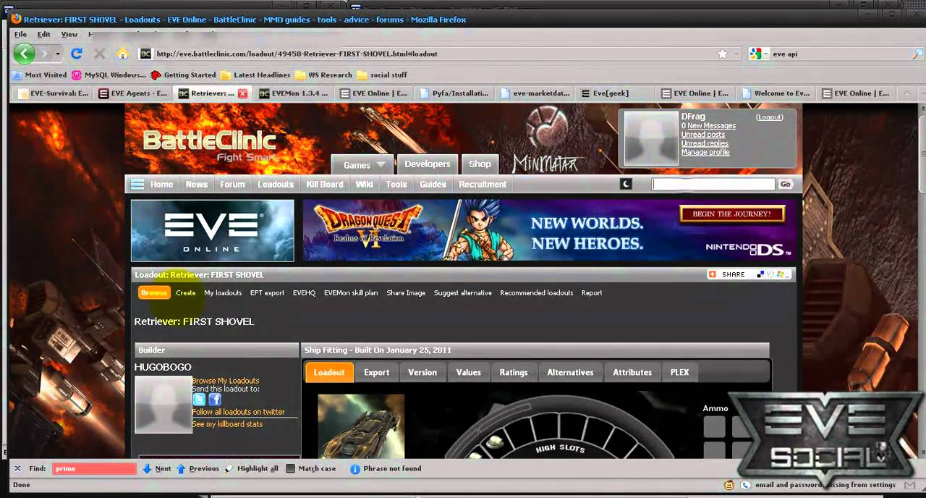926x498 pixels.
Task: Switch to eve-marketdat tab
Action: (536, 93)
